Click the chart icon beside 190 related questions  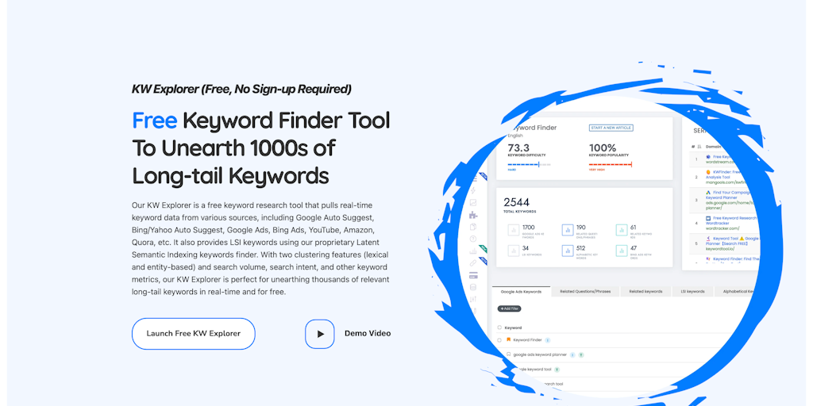[x=568, y=230]
